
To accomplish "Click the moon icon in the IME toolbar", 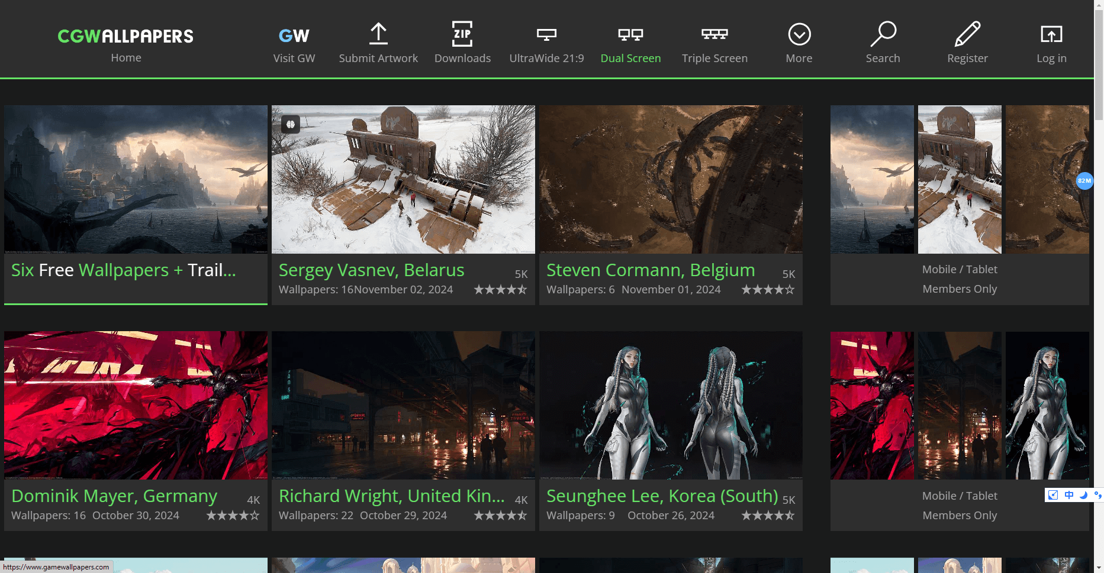I will [x=1084, y=495].
